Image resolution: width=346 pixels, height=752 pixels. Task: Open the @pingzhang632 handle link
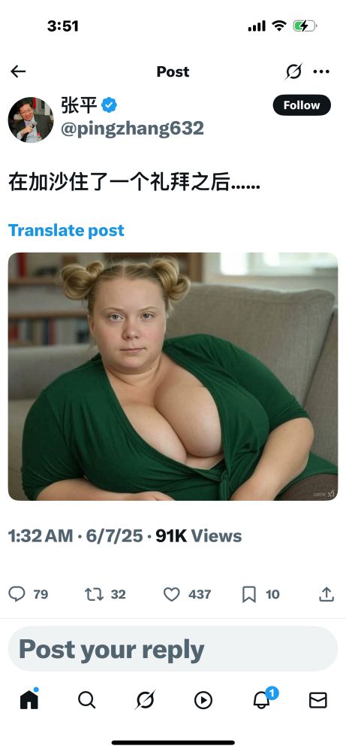point(132,129)
